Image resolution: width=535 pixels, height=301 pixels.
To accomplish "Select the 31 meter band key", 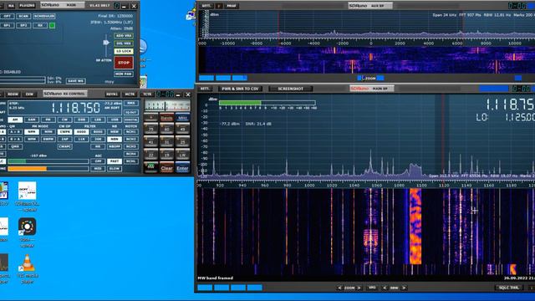I will 166,142.
